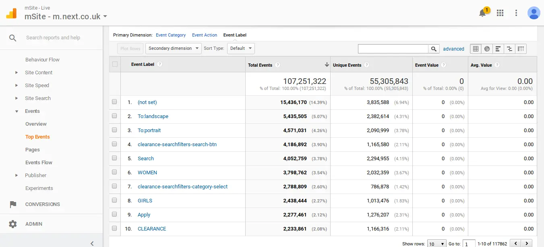Switch to performance bar view
544x247 pixels.
click(x=498, y=49)
